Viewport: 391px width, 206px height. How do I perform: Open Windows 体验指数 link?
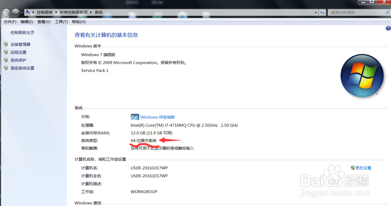(157, 117)
